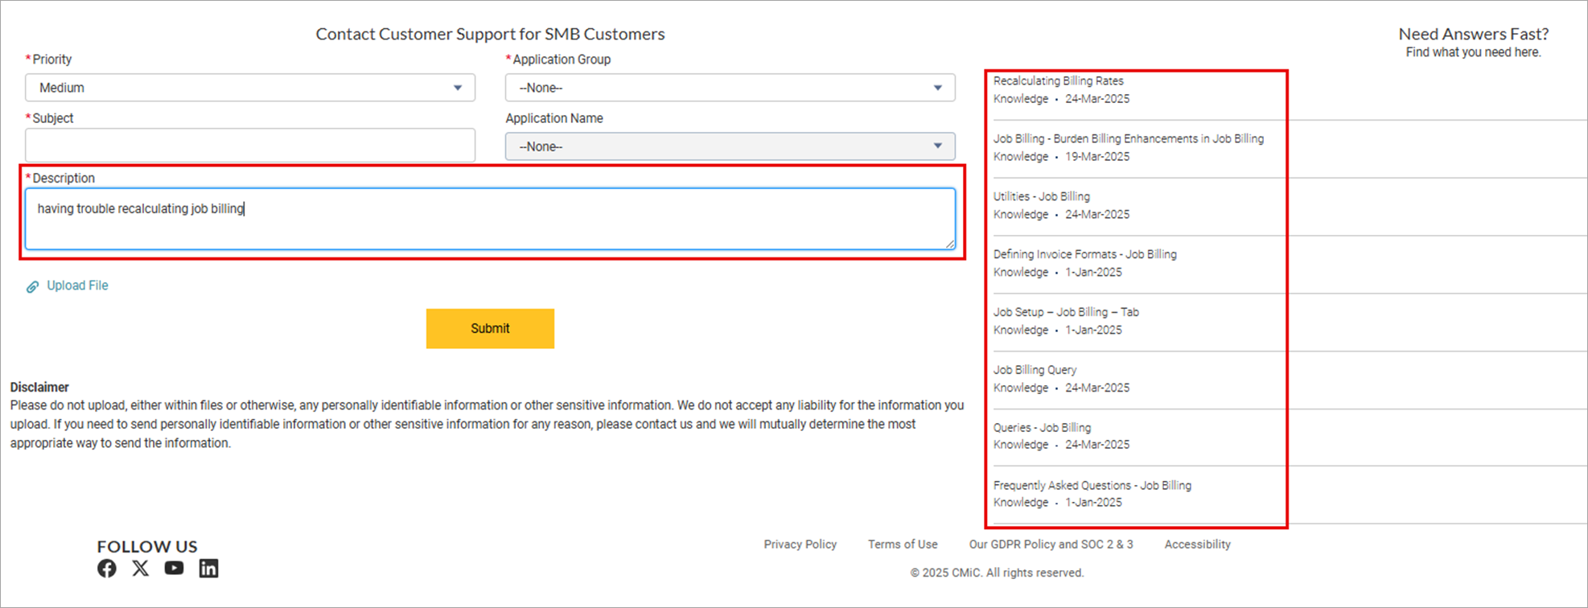
Task: Click into the Subject input field
Action: coord(249,146)
